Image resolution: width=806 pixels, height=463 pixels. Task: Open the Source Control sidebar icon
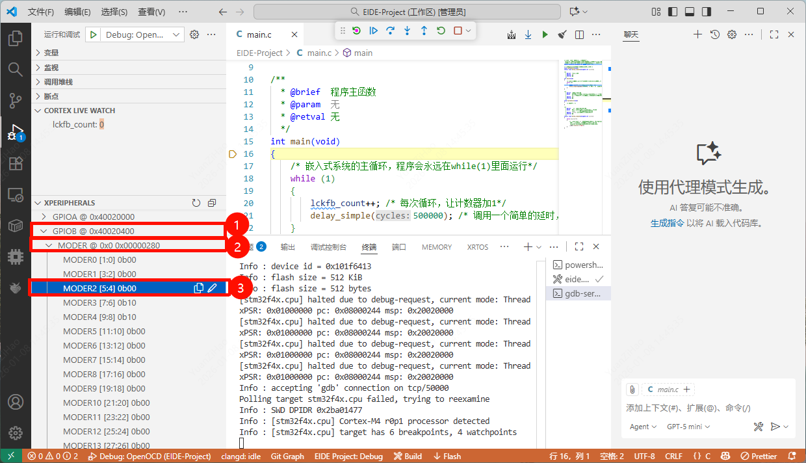pyautogui.click(x=15, y=99)
